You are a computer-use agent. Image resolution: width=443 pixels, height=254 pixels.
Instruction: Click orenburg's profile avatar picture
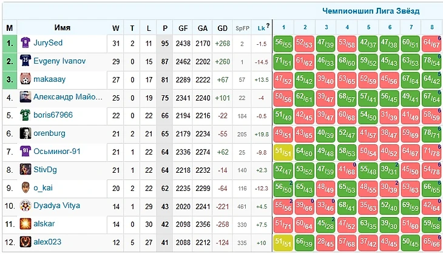[25, 133]
